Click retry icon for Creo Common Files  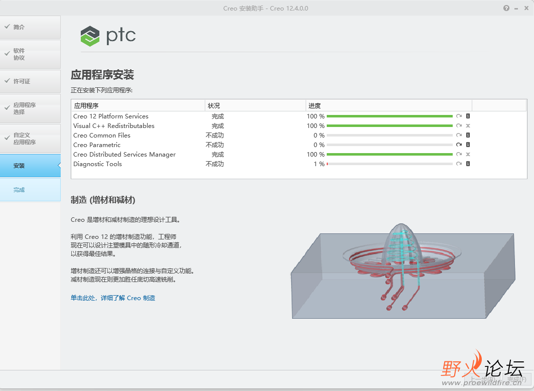click(x=459, y=135)
